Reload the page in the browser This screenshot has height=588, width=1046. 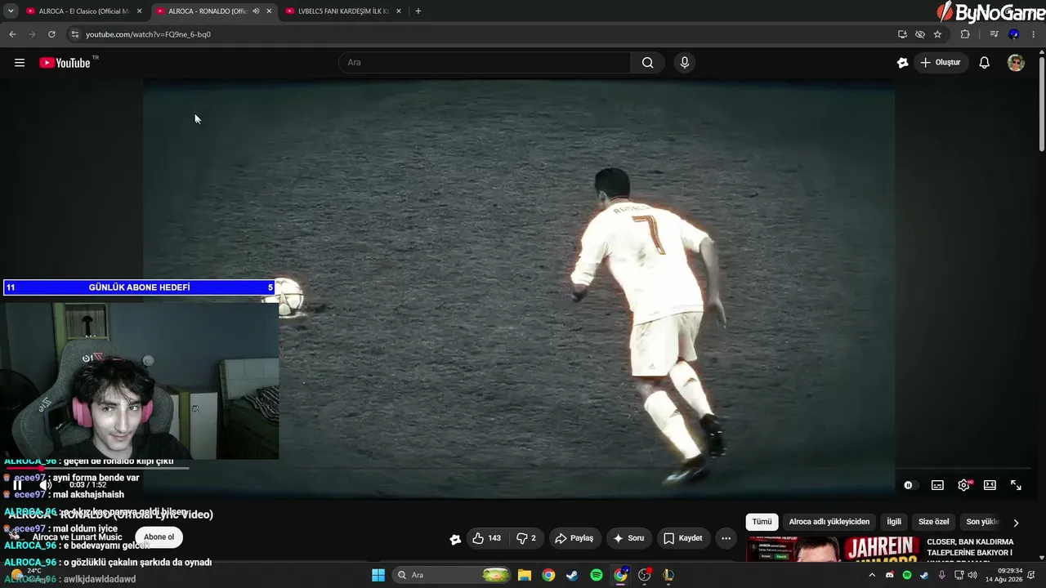click(x=51, y=34)
